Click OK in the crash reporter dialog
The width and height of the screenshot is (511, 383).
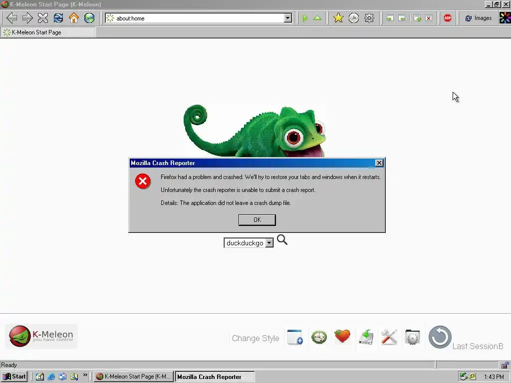point(257,220)
